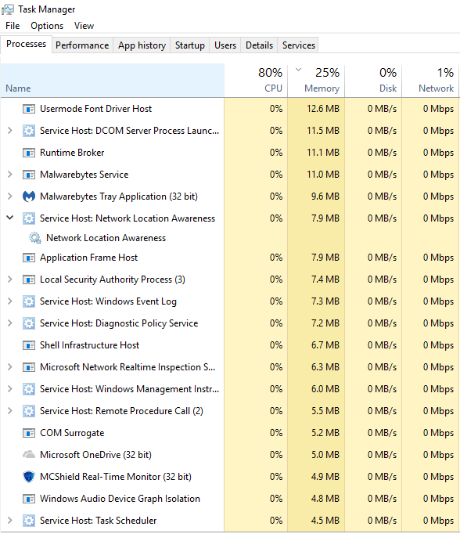Click the 6.7 MB memory value
This screenshot has height=541, width=460.
(x=325, y=345)
